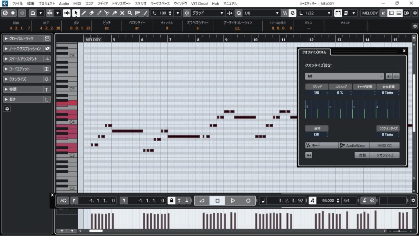Pick the Split scissors tool
The image size is (419, 236).
pos(107,13)
